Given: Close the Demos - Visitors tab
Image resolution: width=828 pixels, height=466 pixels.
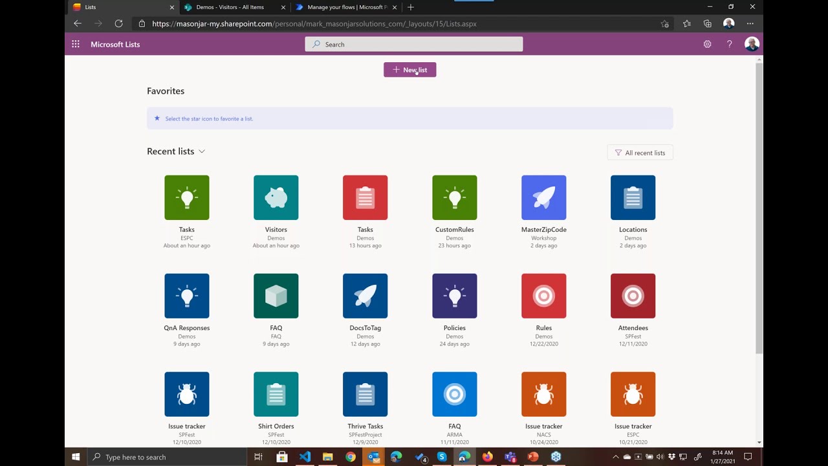Looking at the screenshot, I should [x=283, y=7].
